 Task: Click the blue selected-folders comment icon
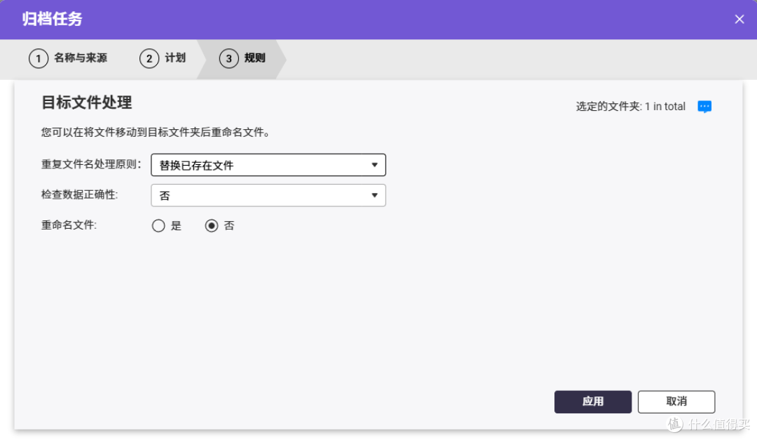click(x=704, y=107)
